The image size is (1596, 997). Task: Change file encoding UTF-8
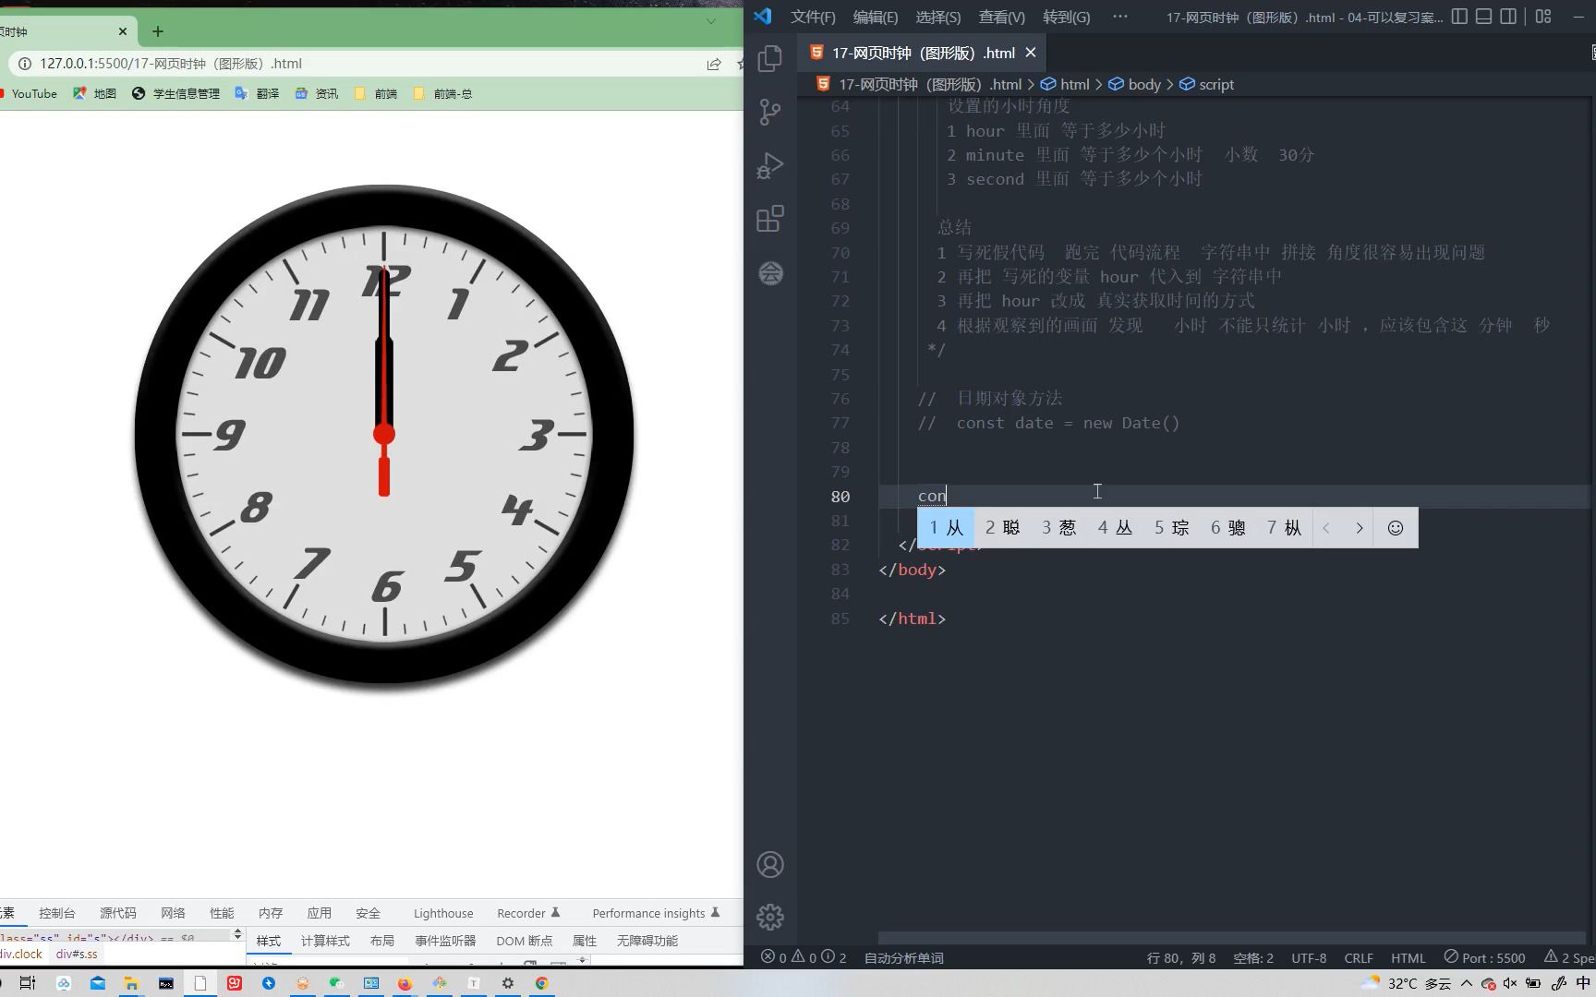coord(1309,957)
